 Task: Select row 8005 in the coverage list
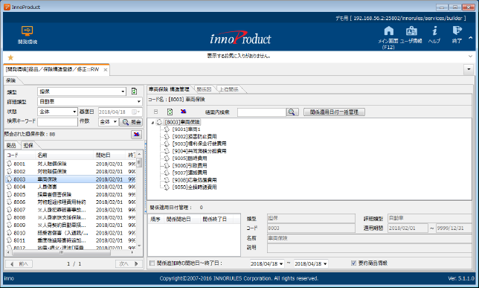(x=70, y=194)
